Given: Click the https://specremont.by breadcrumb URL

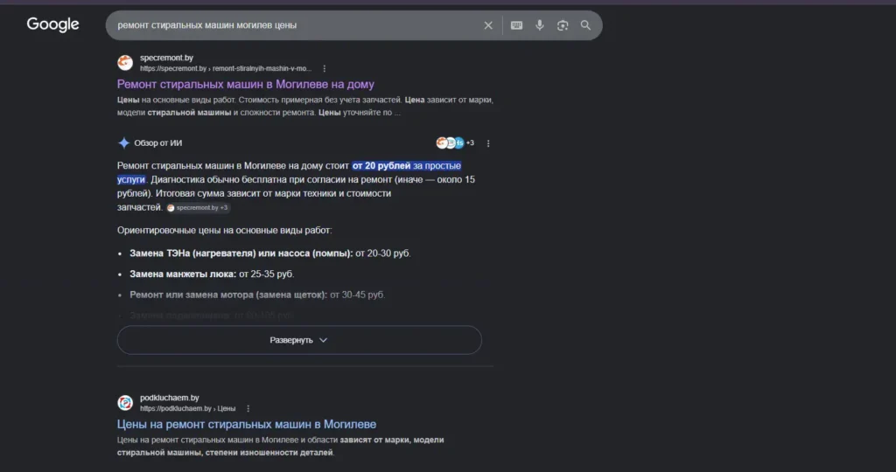Looking at the screenshot, I should (226, 68).
